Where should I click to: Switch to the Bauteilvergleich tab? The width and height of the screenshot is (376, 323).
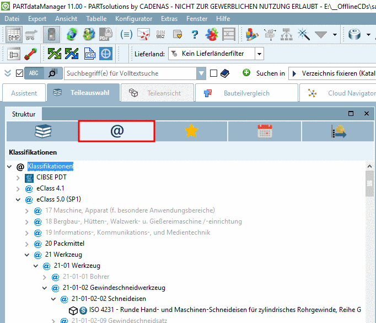click(246, 93)
